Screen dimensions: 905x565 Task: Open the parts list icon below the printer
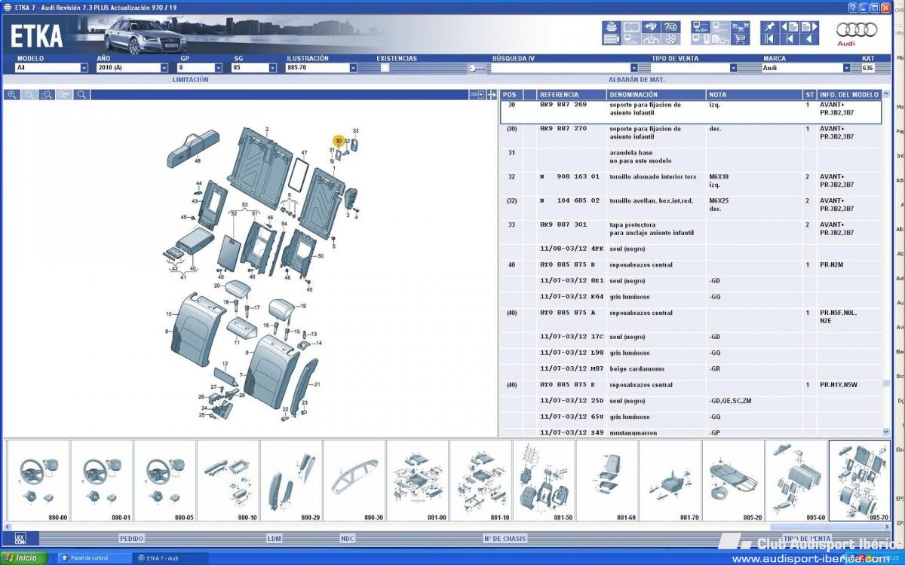click(x=612, y=39)
